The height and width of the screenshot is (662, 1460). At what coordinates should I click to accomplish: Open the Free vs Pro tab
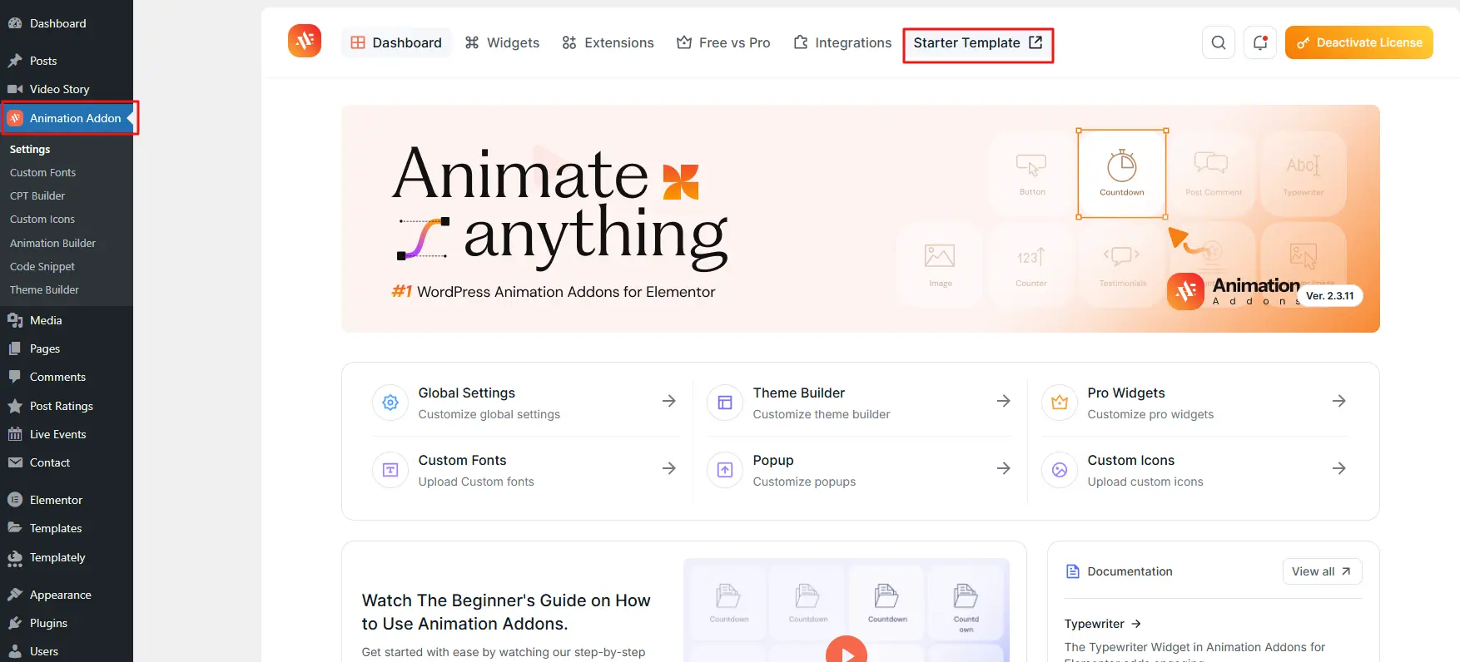point(723,42)
